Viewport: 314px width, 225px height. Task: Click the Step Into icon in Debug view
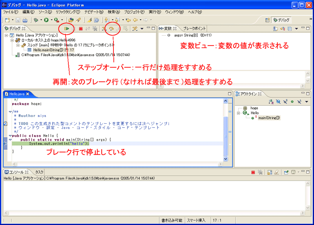pyautogui.click(x=104, y=29)
